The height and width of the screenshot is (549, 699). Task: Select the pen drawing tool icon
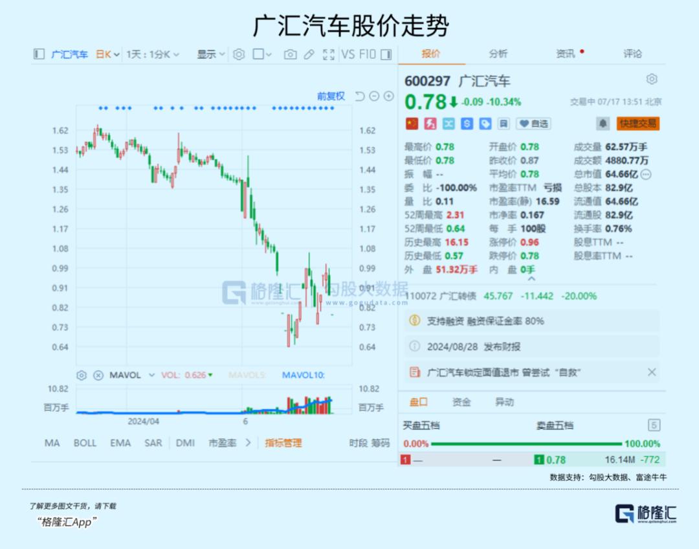click(309, 54)
